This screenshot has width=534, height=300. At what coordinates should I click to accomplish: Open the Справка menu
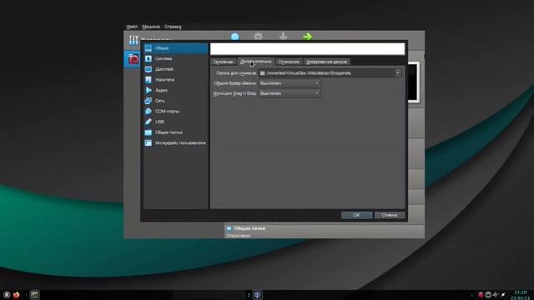point(173,27)
